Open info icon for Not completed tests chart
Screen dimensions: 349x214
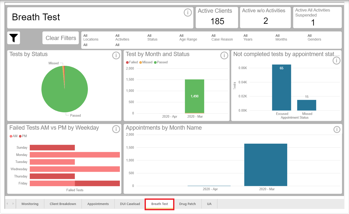click(336, 60)
